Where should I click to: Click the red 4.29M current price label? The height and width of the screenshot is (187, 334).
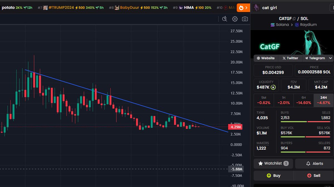(x=235, y=127)
